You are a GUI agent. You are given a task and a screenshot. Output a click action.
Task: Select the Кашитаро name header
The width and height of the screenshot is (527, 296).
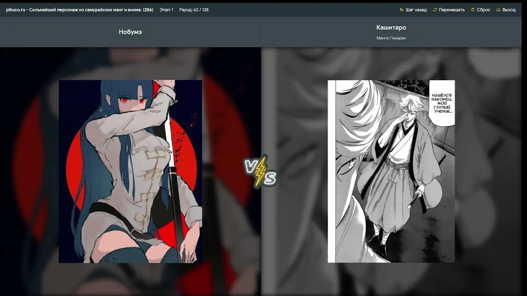tap(391, 28)
